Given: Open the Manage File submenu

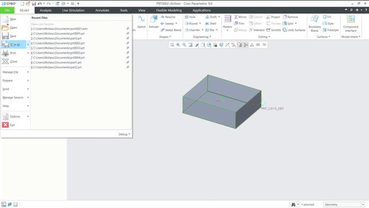Looking at the screenshot, I should (x=16, y=72).
